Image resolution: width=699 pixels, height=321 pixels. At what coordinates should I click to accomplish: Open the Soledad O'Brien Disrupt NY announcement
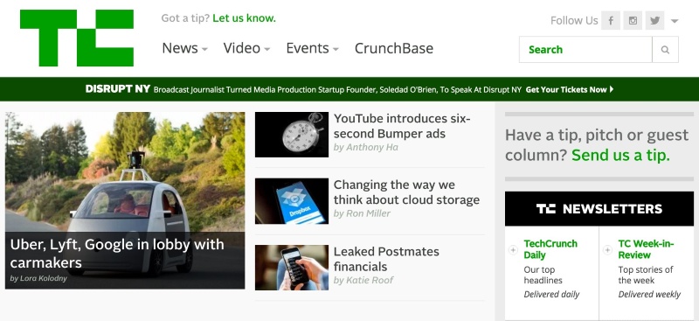coord(337,90)
